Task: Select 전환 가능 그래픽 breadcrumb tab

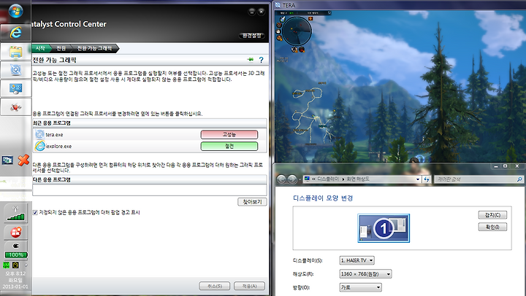Action: point(94,48)
